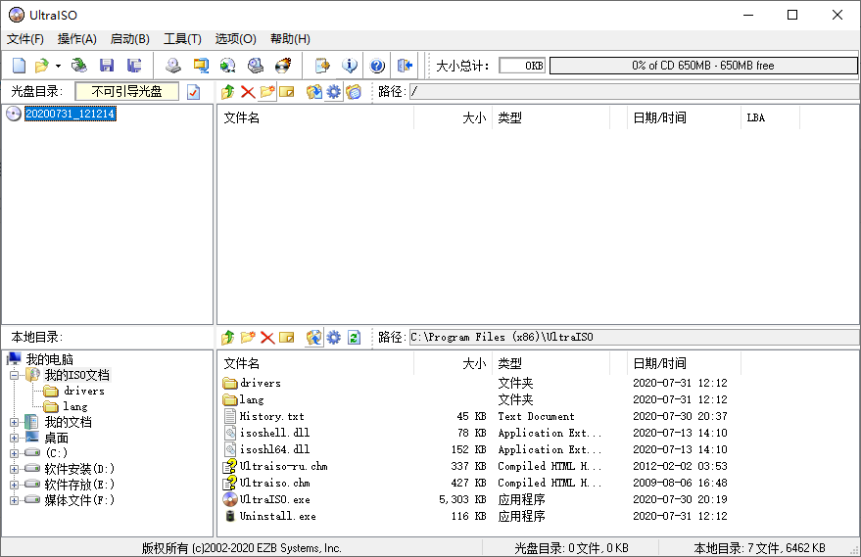Sort local list by 类型 column

[x=550, y=363]
